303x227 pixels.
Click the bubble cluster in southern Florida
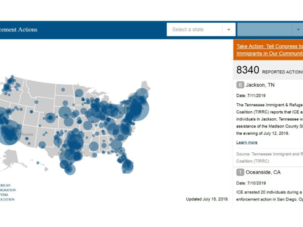[128, 166]
